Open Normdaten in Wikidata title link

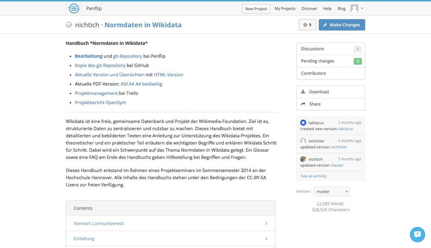click(143, 25)
